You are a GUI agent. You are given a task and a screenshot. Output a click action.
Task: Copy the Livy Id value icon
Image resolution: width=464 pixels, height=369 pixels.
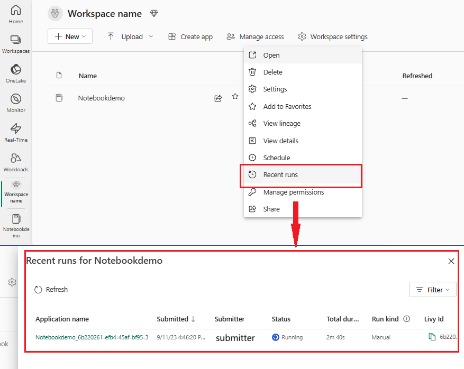[x=432, y=337]
